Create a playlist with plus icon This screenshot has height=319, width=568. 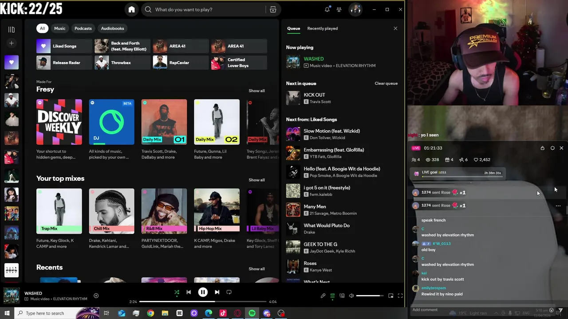(x=12, y=43)
